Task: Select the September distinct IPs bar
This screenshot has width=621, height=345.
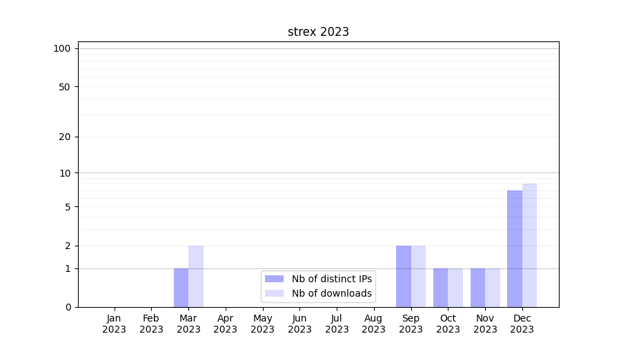Action: (404, 276)
